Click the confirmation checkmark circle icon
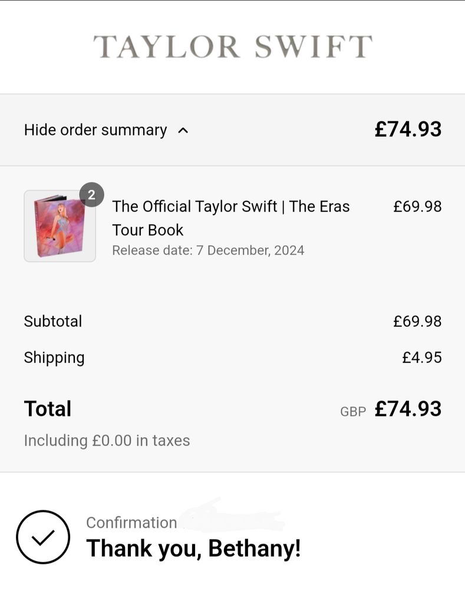 pyautogui.click(x=43, y=537)
